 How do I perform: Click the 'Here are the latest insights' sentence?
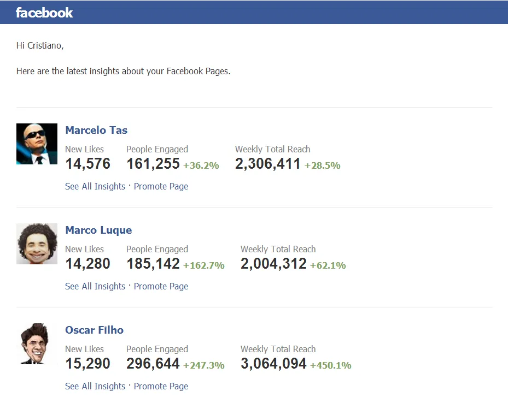coord(124,71)
